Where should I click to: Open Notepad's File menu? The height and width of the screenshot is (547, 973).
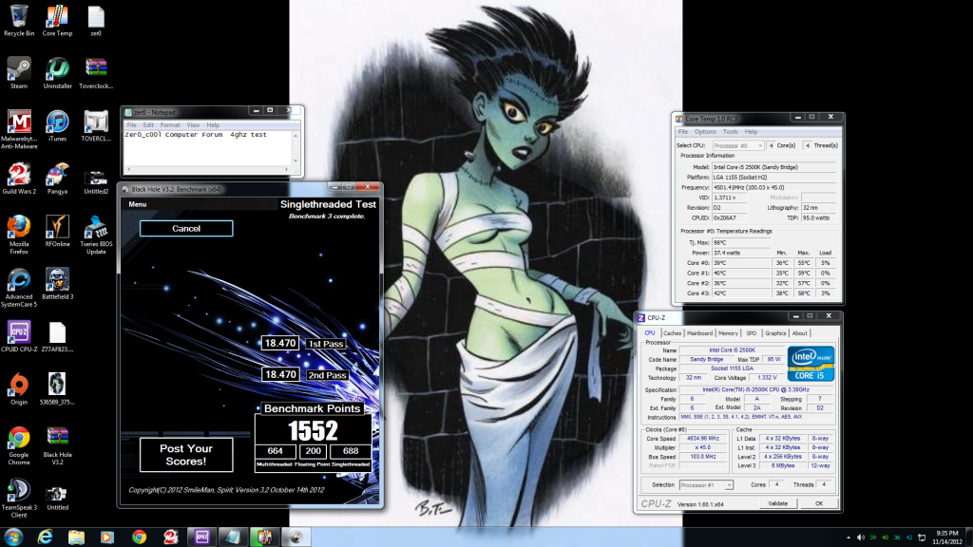pos(131,125)
